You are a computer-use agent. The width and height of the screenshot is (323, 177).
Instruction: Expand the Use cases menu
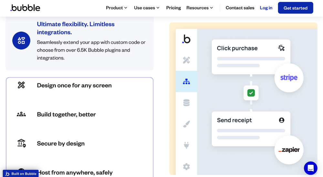[x=147, y=8]
